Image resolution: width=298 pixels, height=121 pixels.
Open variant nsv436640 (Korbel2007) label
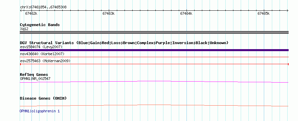(x=42, y=54)
